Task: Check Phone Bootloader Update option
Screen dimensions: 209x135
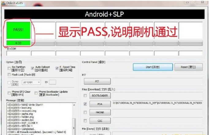Action: (x=36, y=93)
